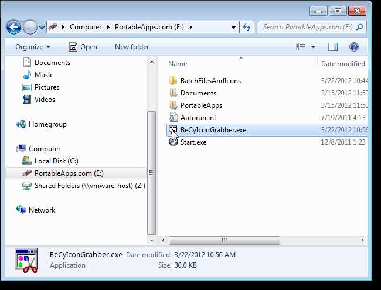Click the Autorun.inf settings file icon
Screen dimensions: 381x290
(x=173, y=118)
